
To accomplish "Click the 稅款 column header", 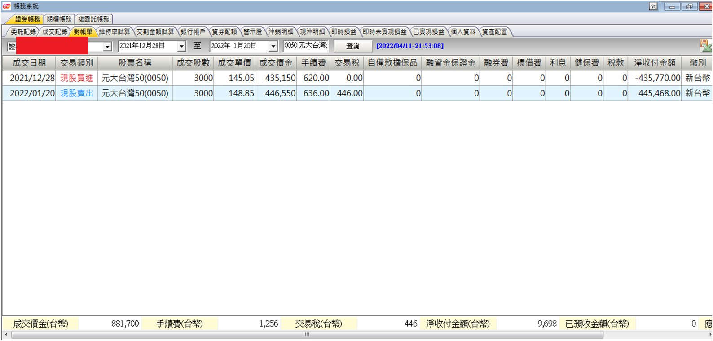I will (x=616, y=63).
